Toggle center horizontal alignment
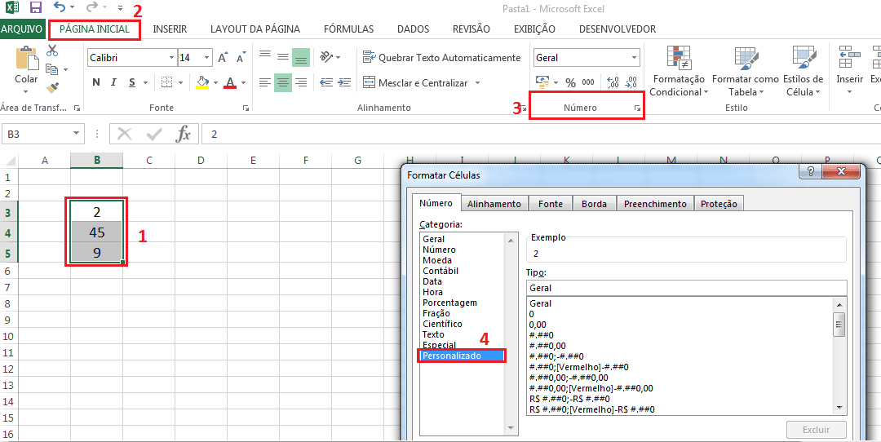 [283, 82]
